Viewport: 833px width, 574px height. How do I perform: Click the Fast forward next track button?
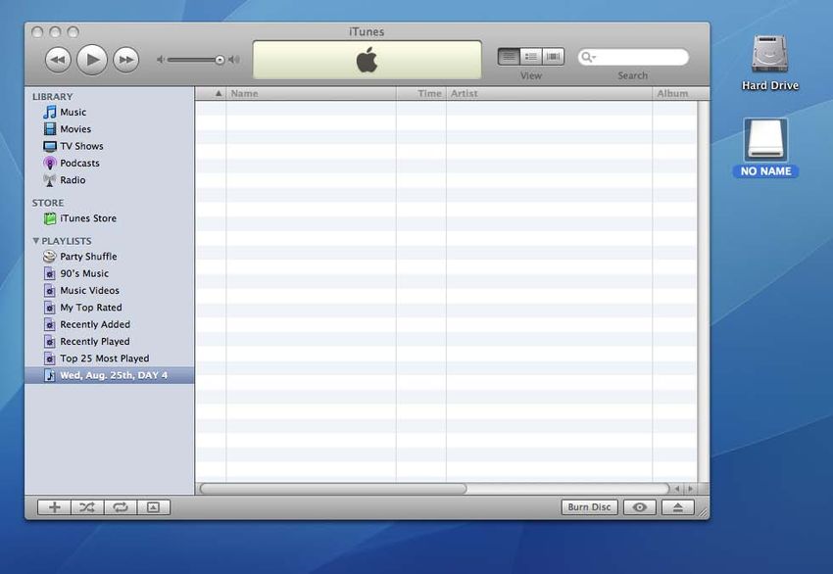tap(125, 60)
